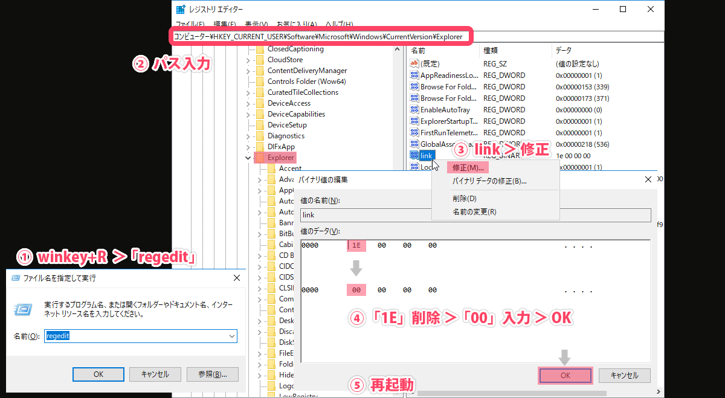Click the regedit text in Run name field
The width and height of the screenshot is (725, 398).
[58, 336]
